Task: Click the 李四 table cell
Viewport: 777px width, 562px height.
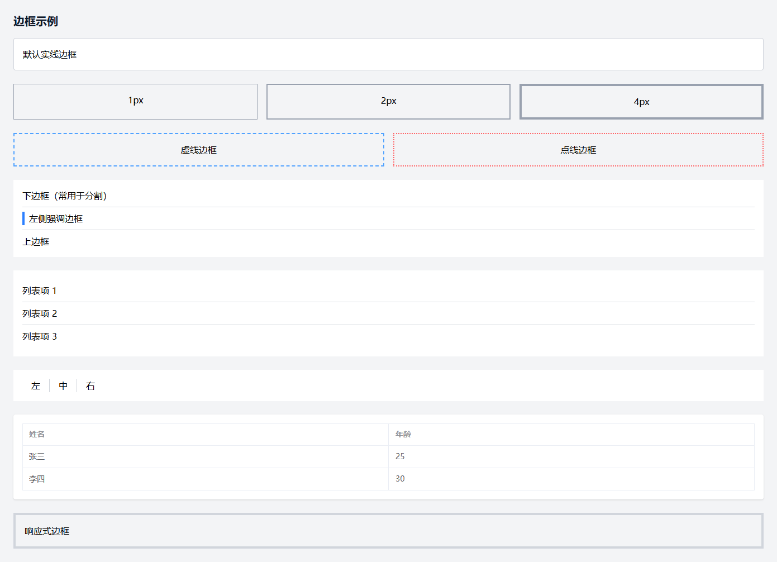Action: (x=205, y=479)
